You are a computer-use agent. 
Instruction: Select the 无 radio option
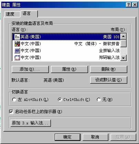(x=99, y=100)
